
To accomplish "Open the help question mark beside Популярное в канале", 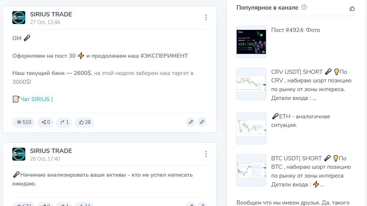I will [x=304, y=7].
